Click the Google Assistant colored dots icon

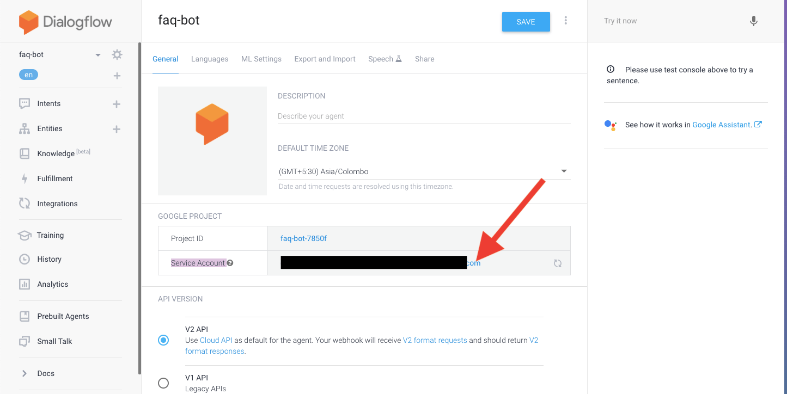[611, 125]
